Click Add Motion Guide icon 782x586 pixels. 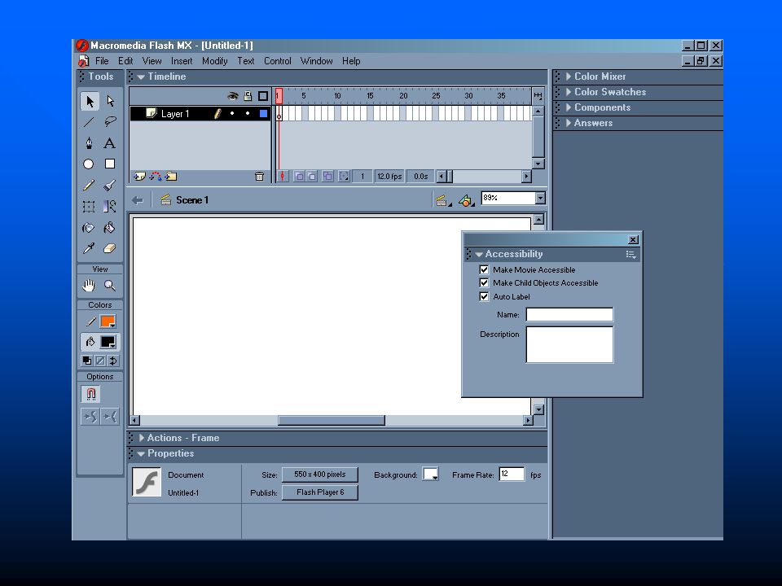point(156,177)
